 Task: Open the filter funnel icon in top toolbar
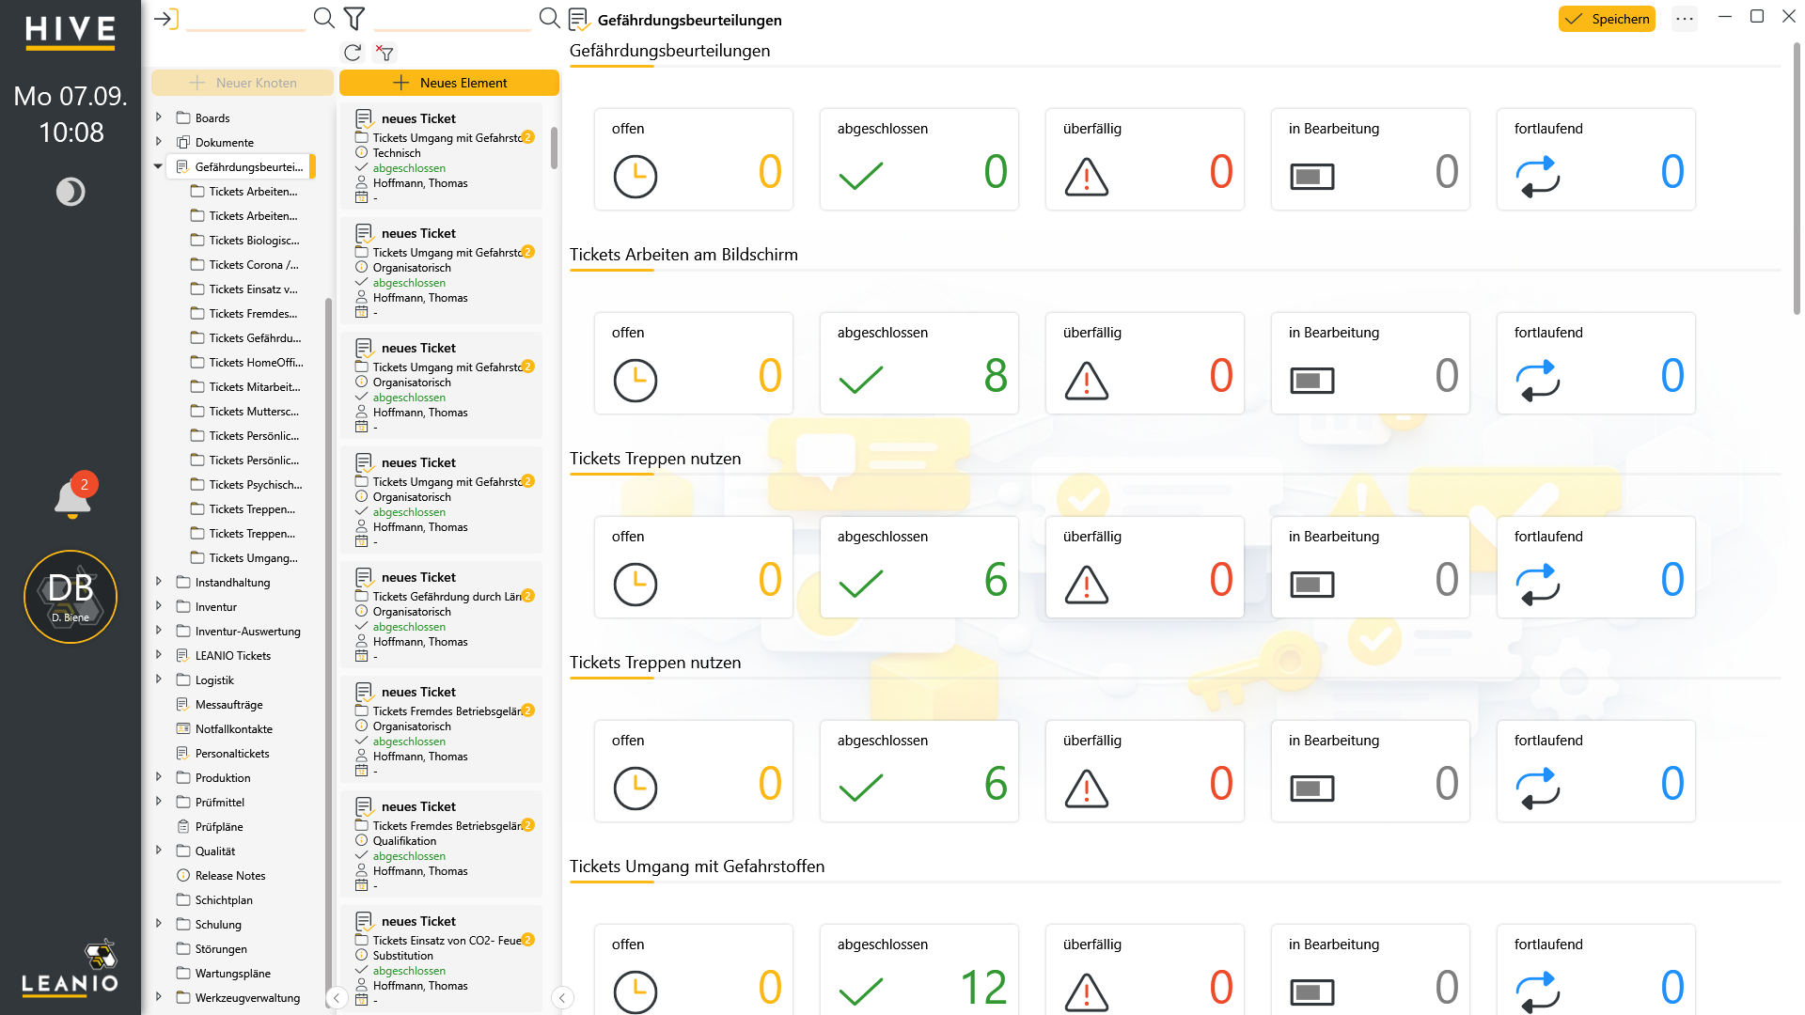coord(354,18)
